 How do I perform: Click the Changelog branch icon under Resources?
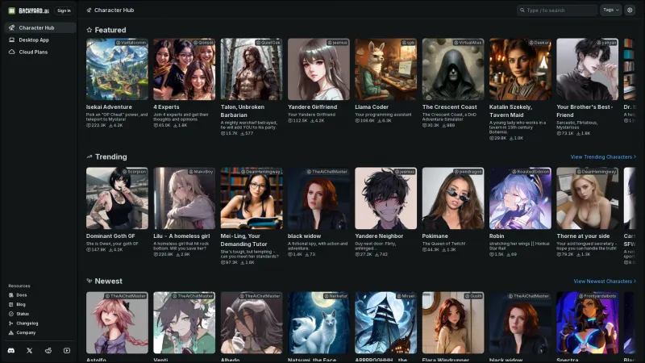[11, 323]
